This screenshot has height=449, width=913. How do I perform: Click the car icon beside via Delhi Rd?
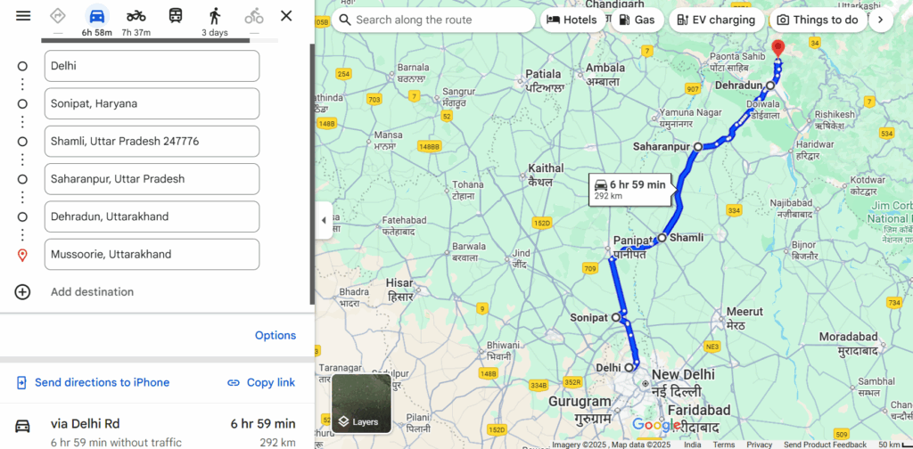coord(22,426)
